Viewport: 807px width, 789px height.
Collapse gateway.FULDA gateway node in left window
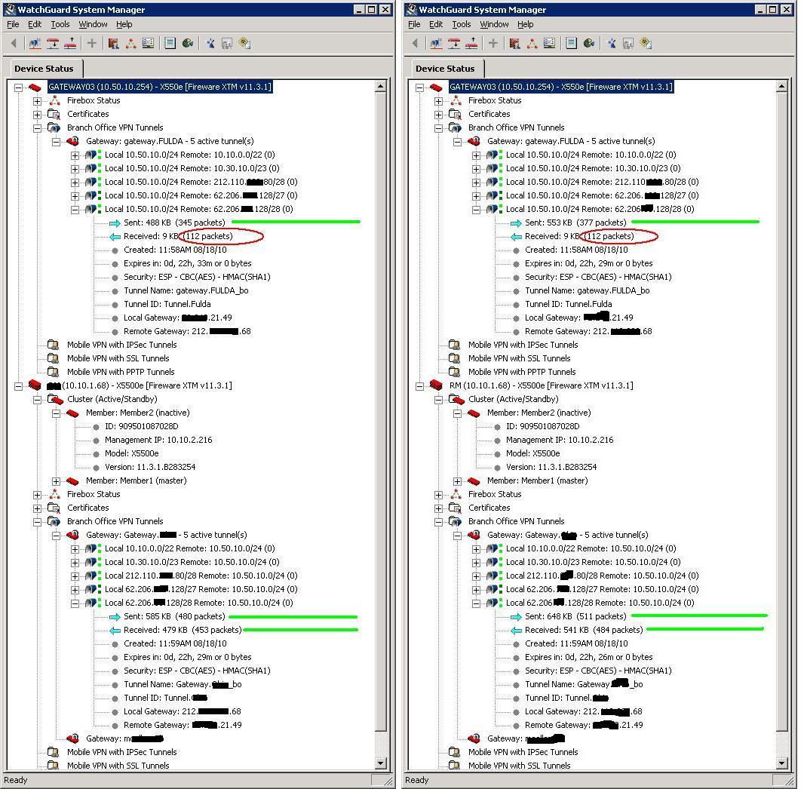point(56,142)
